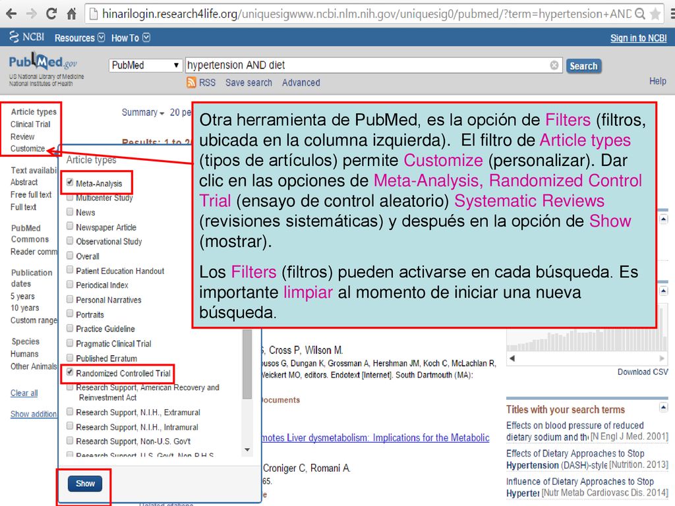Image resolution: width=675 pixels, height=506 pixels.
Task: Click the blue Search button
Action: click(x=583, y=66)
